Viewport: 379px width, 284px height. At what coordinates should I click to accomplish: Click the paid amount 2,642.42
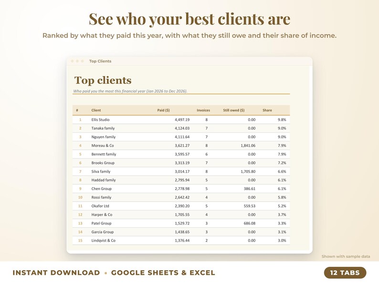pyautogui.click(x=182, y=197)
